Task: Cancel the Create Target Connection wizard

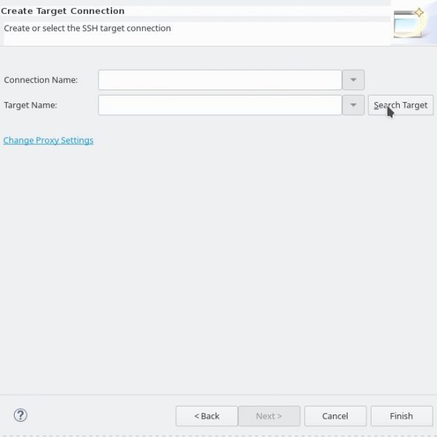Action: coord(335,416)
